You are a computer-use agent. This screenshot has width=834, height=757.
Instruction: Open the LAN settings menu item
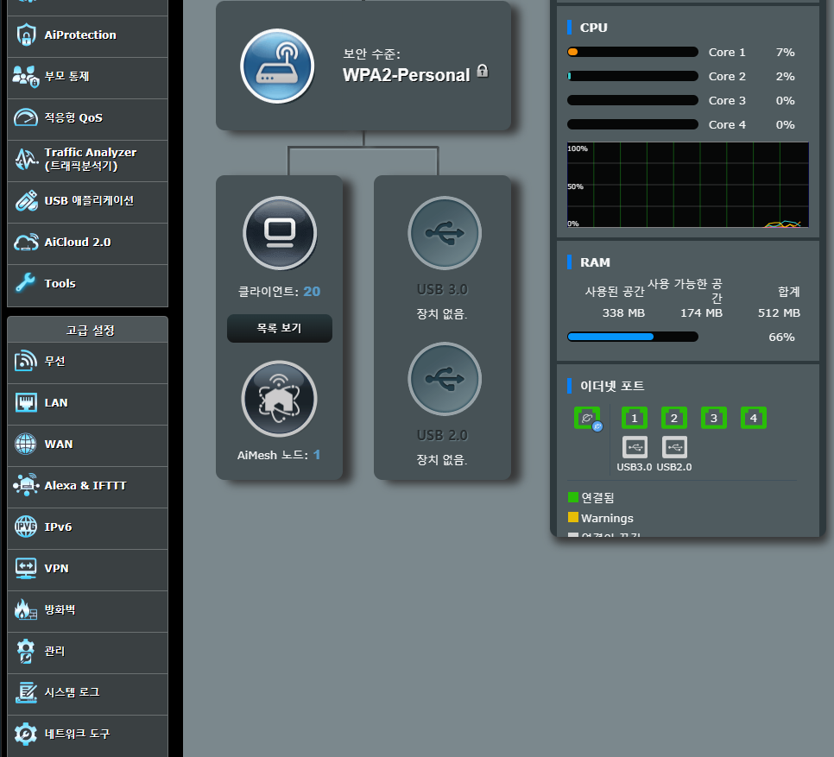tap(88, 404)
